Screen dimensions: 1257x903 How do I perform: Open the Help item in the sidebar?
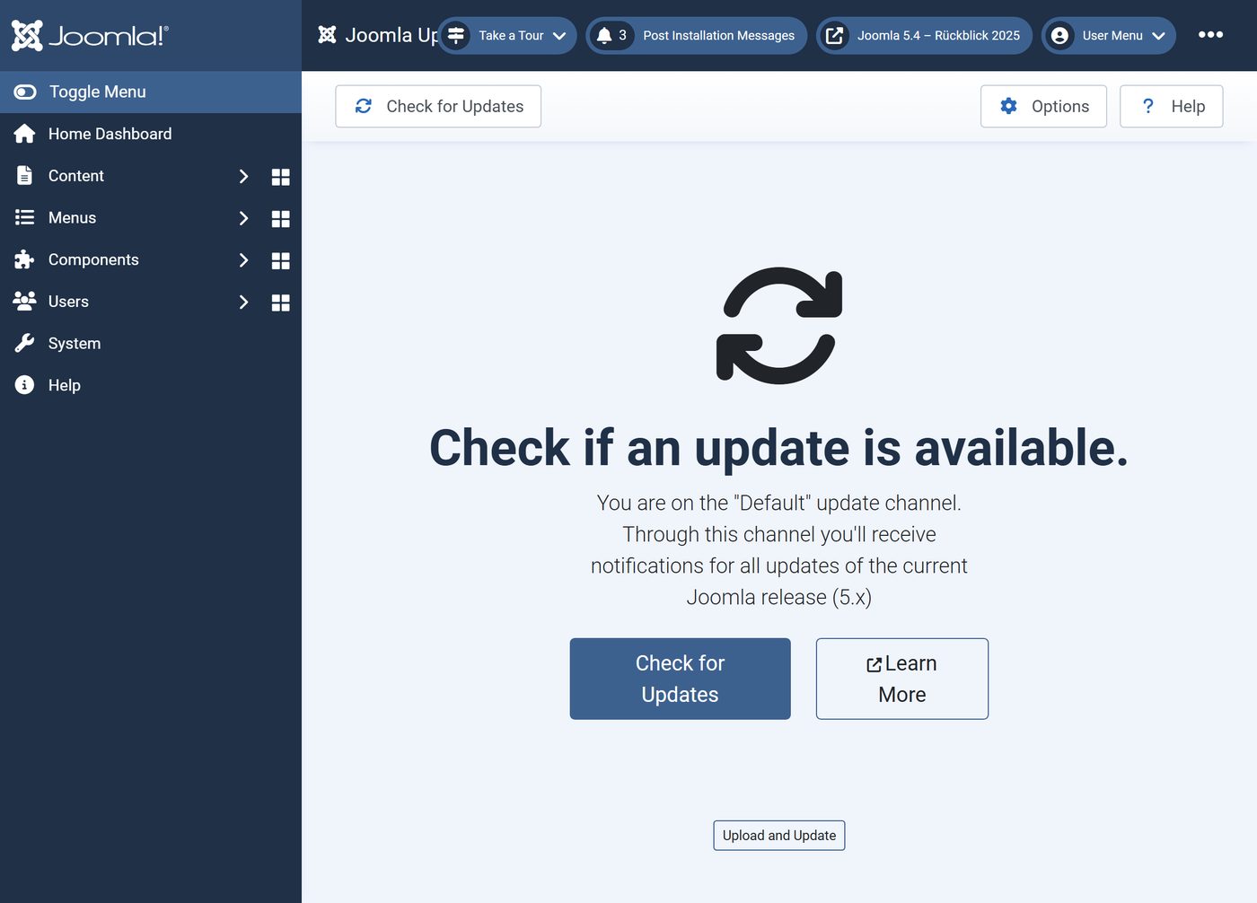[151, 385]
